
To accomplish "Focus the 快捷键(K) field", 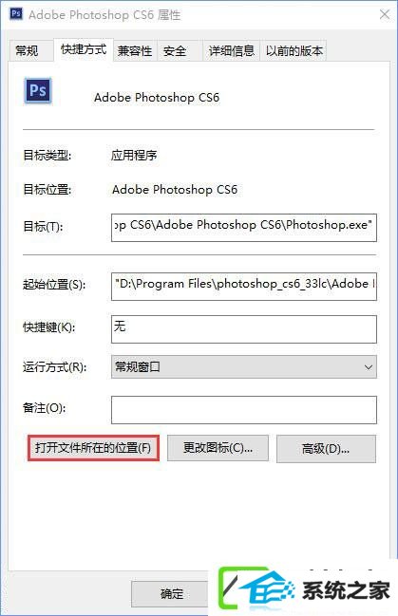I will [244, 329].
